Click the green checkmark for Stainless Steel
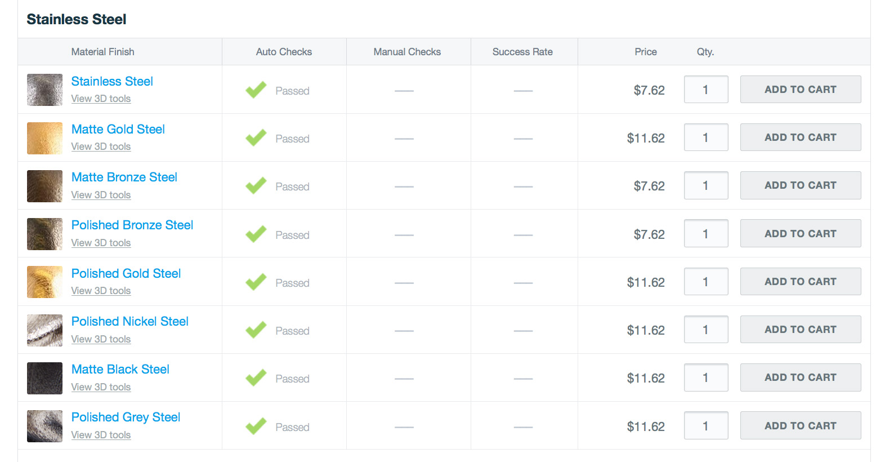Screen dimensions: 876x462 click(256, 90)
